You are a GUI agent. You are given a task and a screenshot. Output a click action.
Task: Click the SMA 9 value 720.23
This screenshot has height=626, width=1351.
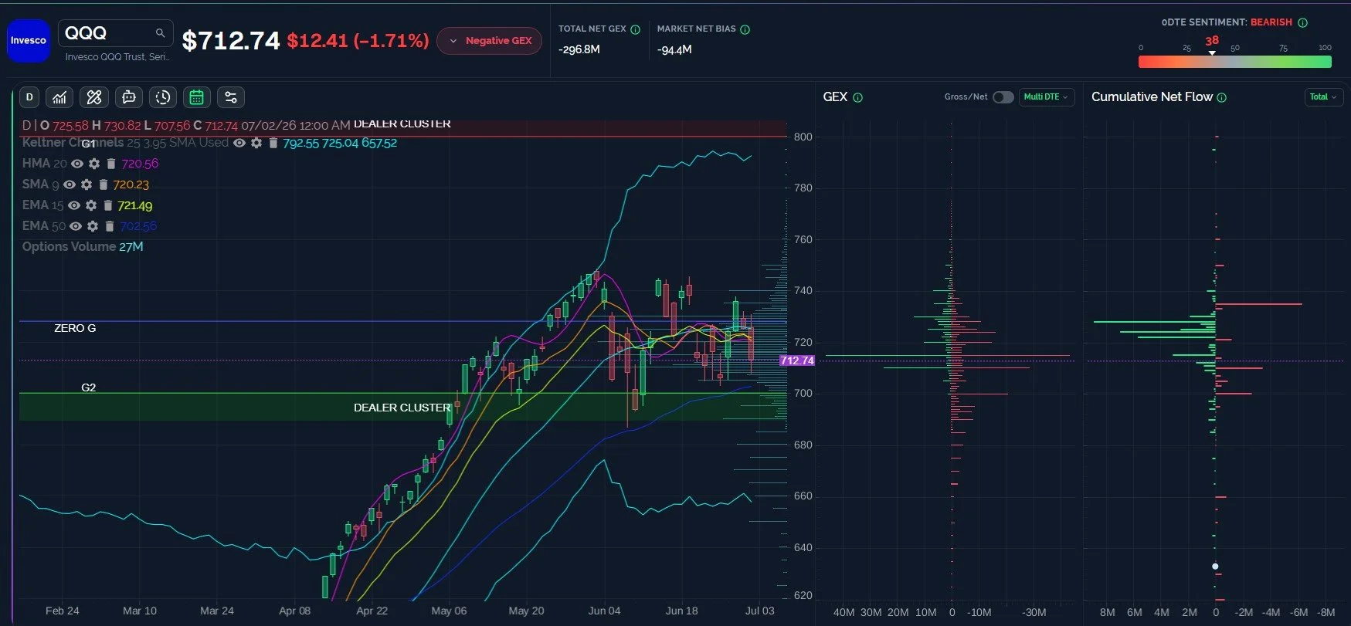pos(131,184)
